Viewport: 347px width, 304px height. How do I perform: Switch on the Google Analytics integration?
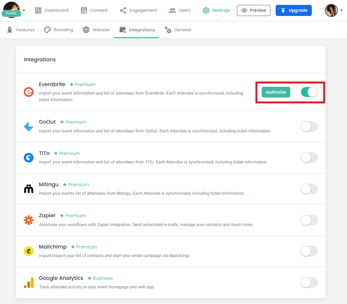[309, 282]
